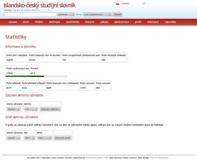Click the site title 'Islandsko-český studijní slovník'
This screenshot has width=197, height=162.
[x=39, y=5]
